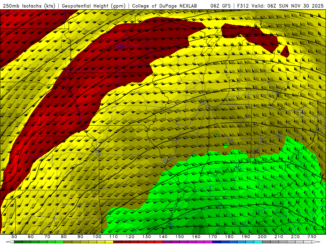This screenshot has height=244, width=326.
Task: Click the 'College of DuPage NEXLAB' label
Action: pos(165,6)
